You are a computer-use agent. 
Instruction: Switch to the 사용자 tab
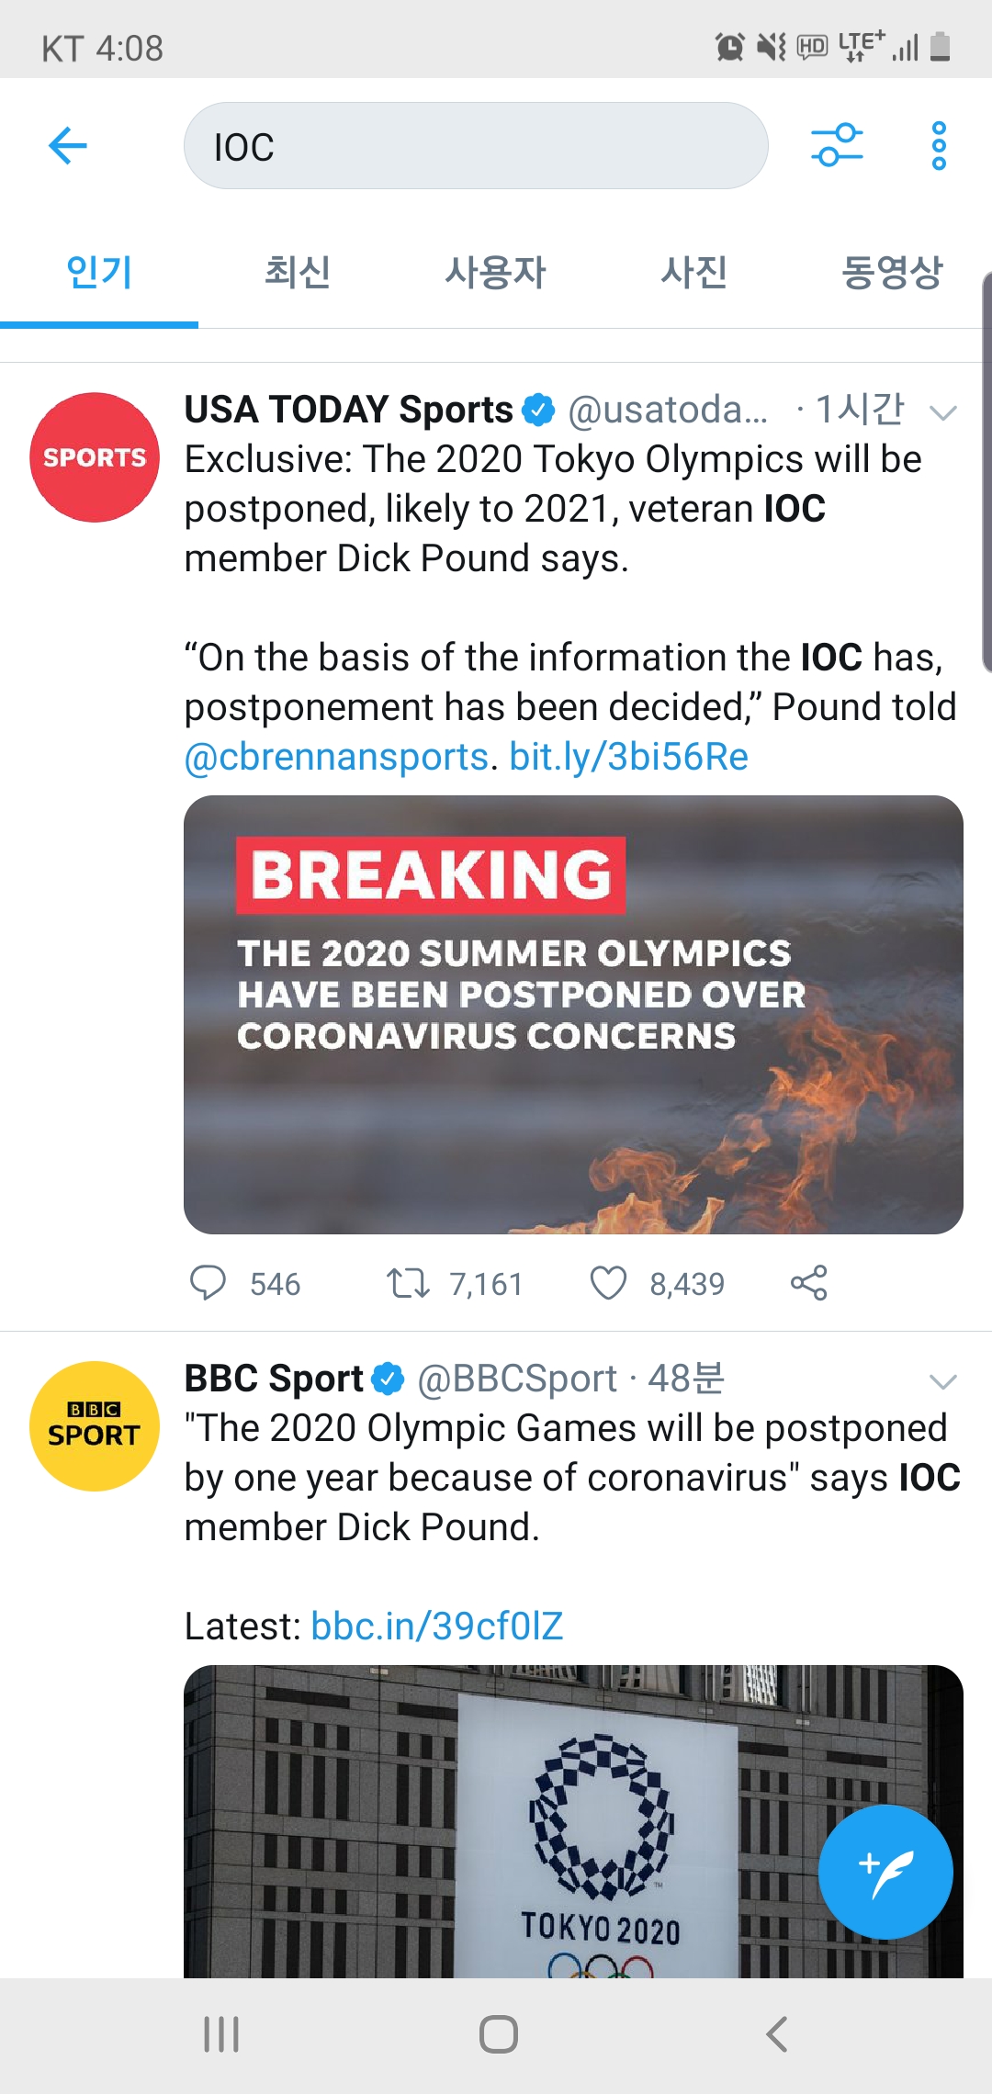coord(496,272)
